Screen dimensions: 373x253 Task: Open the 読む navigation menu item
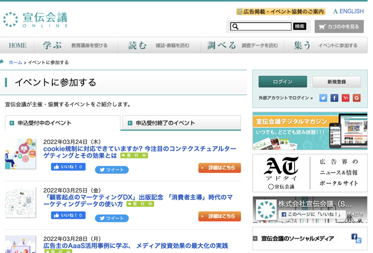159,45
